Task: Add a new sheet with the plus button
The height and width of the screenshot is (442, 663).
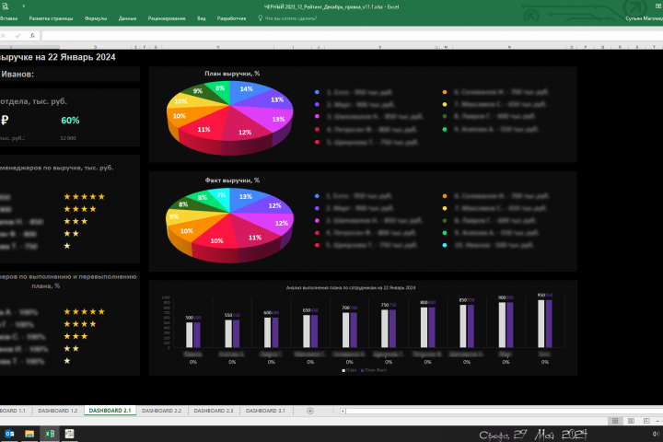Action: [310, 411]
